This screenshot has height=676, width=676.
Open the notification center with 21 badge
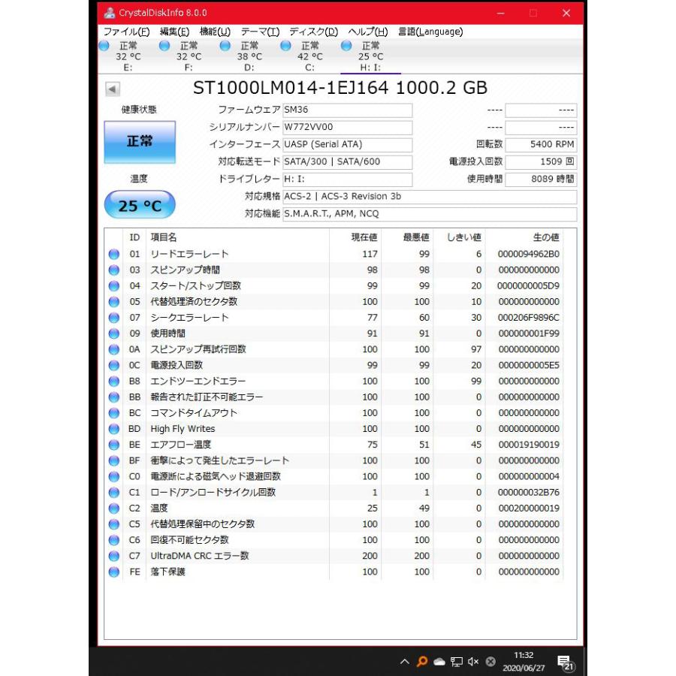[565, 662]
